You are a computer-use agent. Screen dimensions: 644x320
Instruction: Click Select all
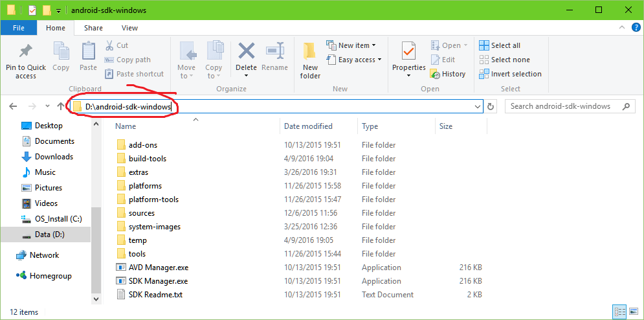[500, 45]
